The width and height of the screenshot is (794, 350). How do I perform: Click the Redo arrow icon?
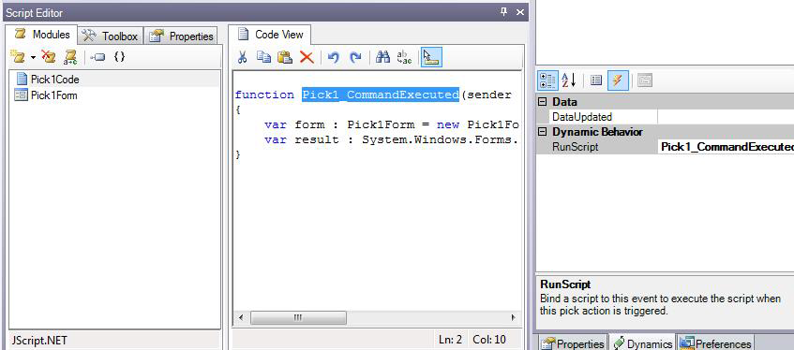tap(355, 57)
